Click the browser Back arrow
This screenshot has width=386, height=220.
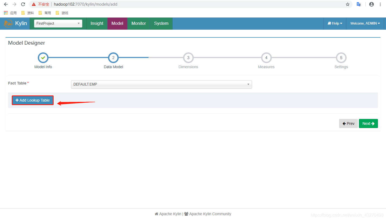[x=6, y=4]
